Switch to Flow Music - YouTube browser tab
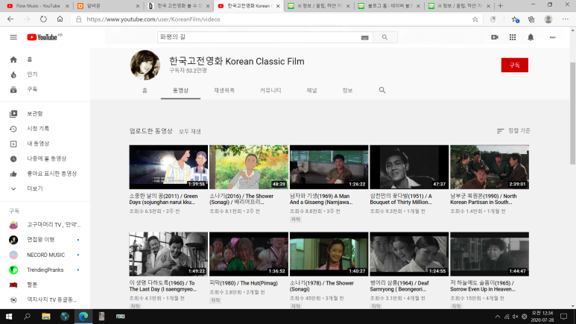 tap(38, 6)
